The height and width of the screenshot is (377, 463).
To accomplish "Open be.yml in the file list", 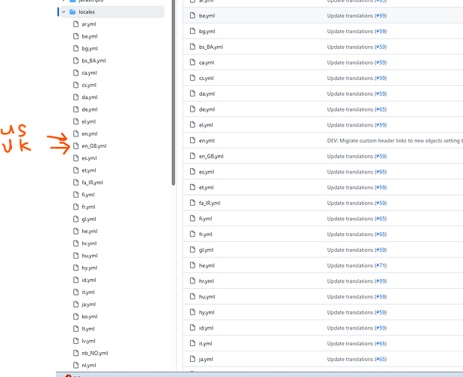I will pyautogui.click(x=207, y=16).
